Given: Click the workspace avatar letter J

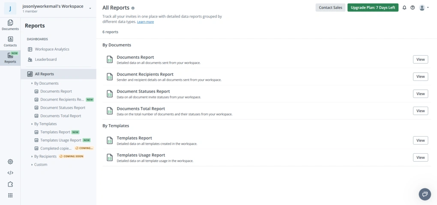Looking at the screenshot, I should point(10,9).
